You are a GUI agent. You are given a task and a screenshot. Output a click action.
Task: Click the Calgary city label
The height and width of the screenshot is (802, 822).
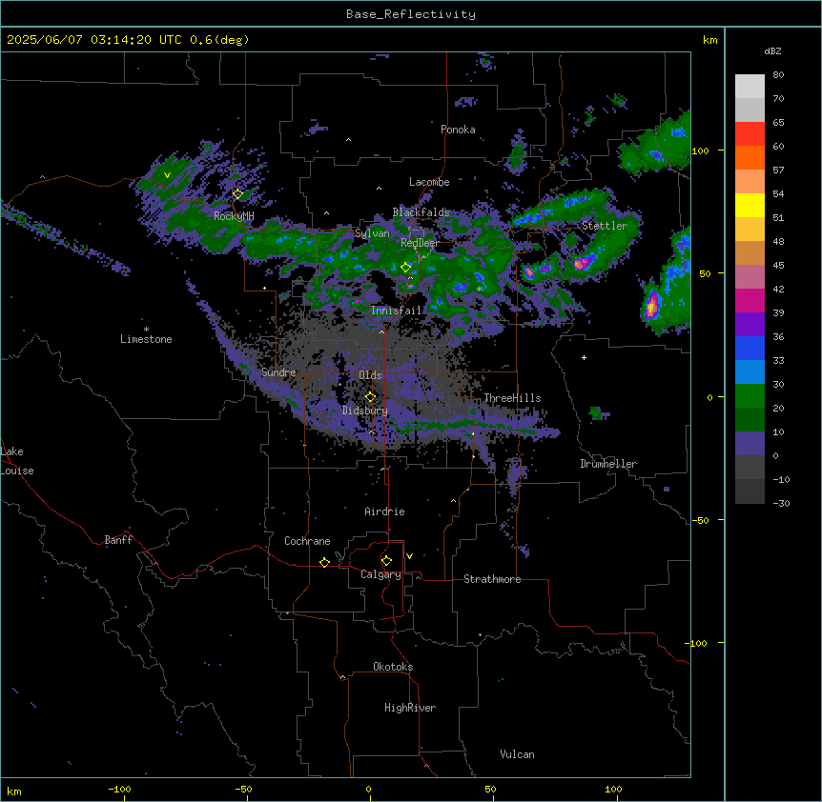[380, 574]
